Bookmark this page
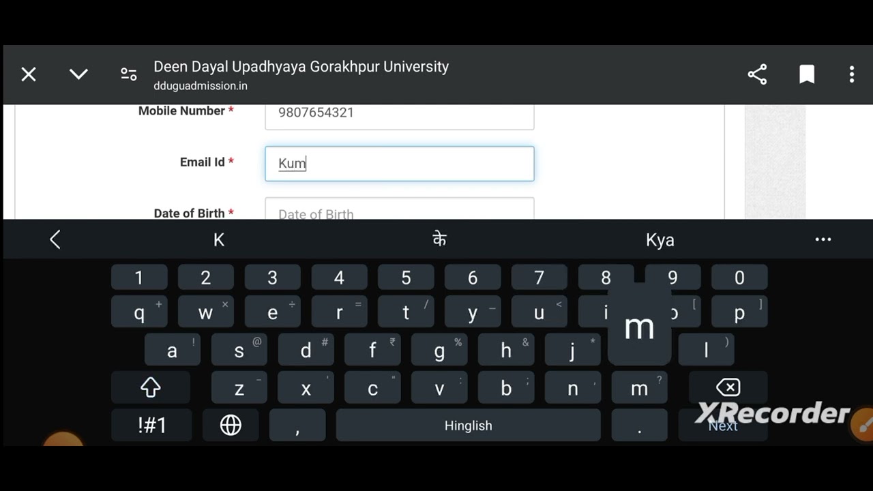This screenshot has width=873, height=491. [x=807, y=74]
